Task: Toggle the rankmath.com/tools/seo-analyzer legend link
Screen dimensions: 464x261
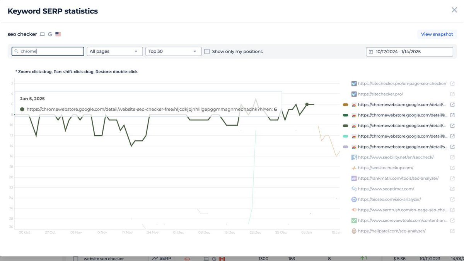Action: point(398,178)
